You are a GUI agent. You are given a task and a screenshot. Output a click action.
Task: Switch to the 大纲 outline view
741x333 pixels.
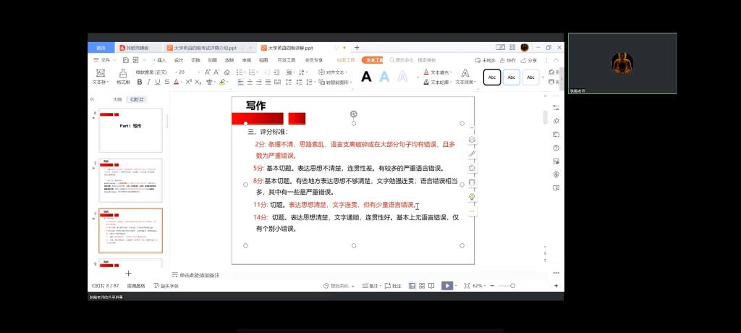click(x=117, y=99)
